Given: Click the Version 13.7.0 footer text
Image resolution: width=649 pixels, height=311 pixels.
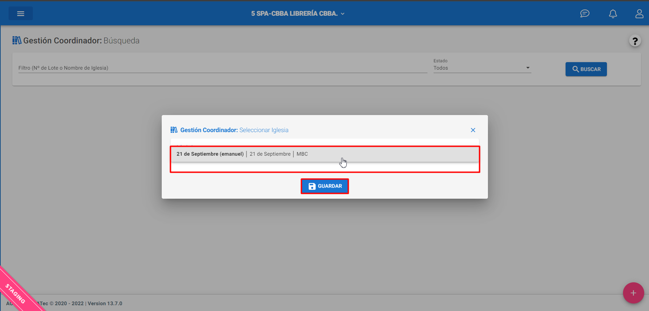Looking at the screenshot, I should (105, 303).
